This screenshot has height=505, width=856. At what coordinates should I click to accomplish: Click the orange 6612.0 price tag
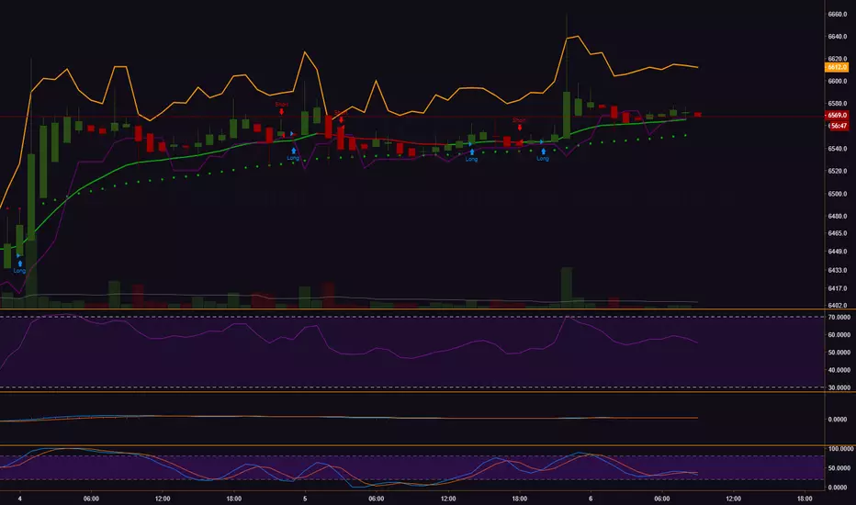[837, 67]
